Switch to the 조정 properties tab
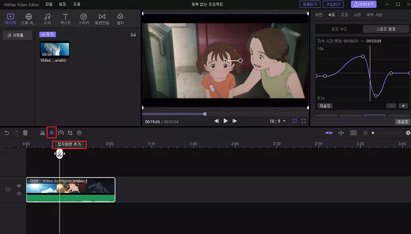 344,15
